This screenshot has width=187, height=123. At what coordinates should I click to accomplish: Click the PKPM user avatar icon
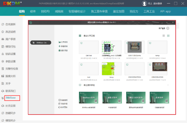pyautogui.click(x=144, y=3)
